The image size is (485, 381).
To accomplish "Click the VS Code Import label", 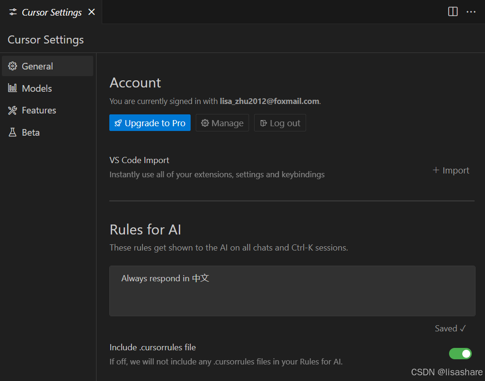I will click(x=139, y=160).
